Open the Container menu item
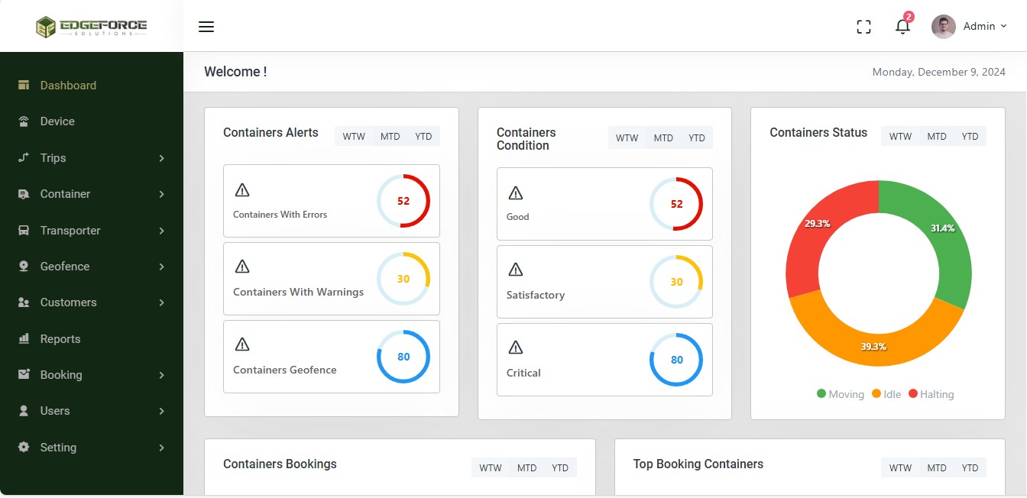Screen dimensions: 1027x498 point(65,194)
